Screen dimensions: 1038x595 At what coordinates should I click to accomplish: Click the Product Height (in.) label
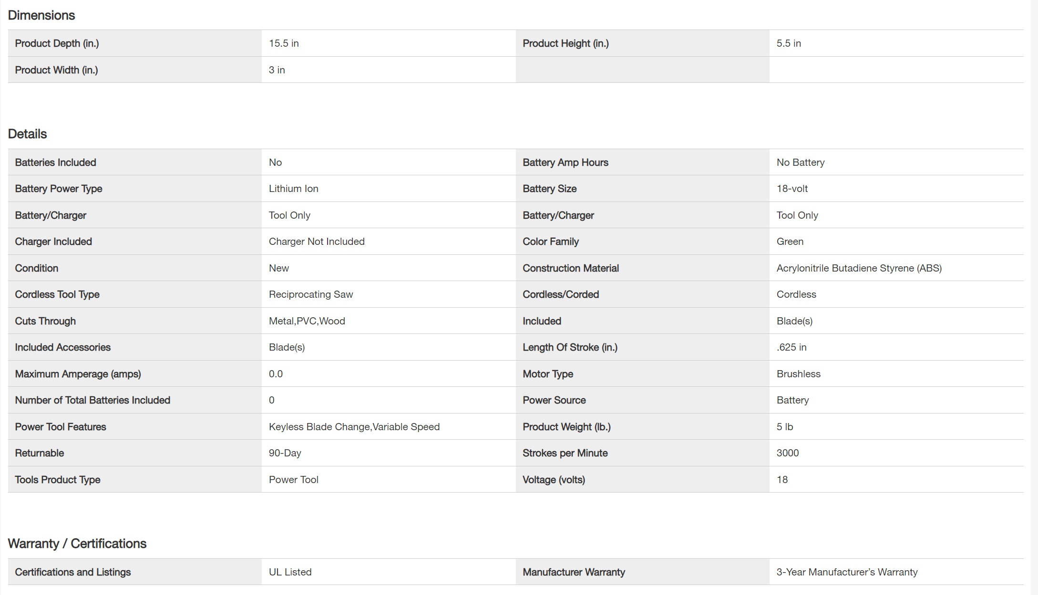tap(565, 43)
